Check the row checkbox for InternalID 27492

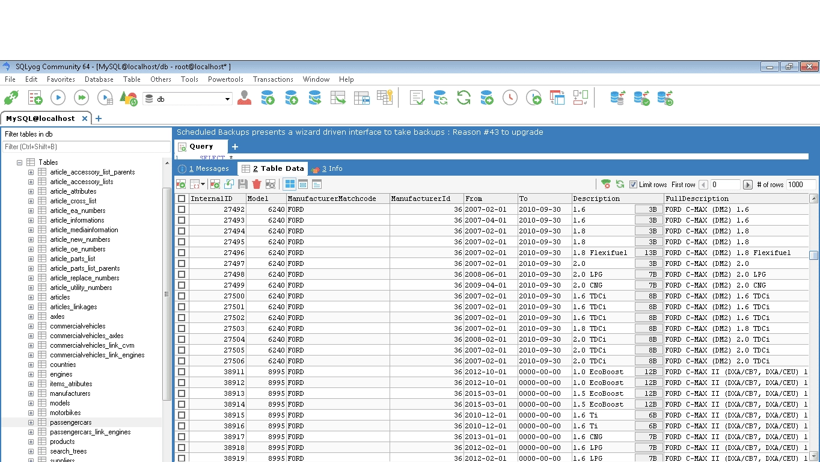(182, 209)
